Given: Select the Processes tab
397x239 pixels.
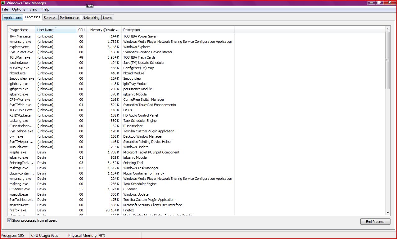Looking at the screenshot, I should coord(33,17).
